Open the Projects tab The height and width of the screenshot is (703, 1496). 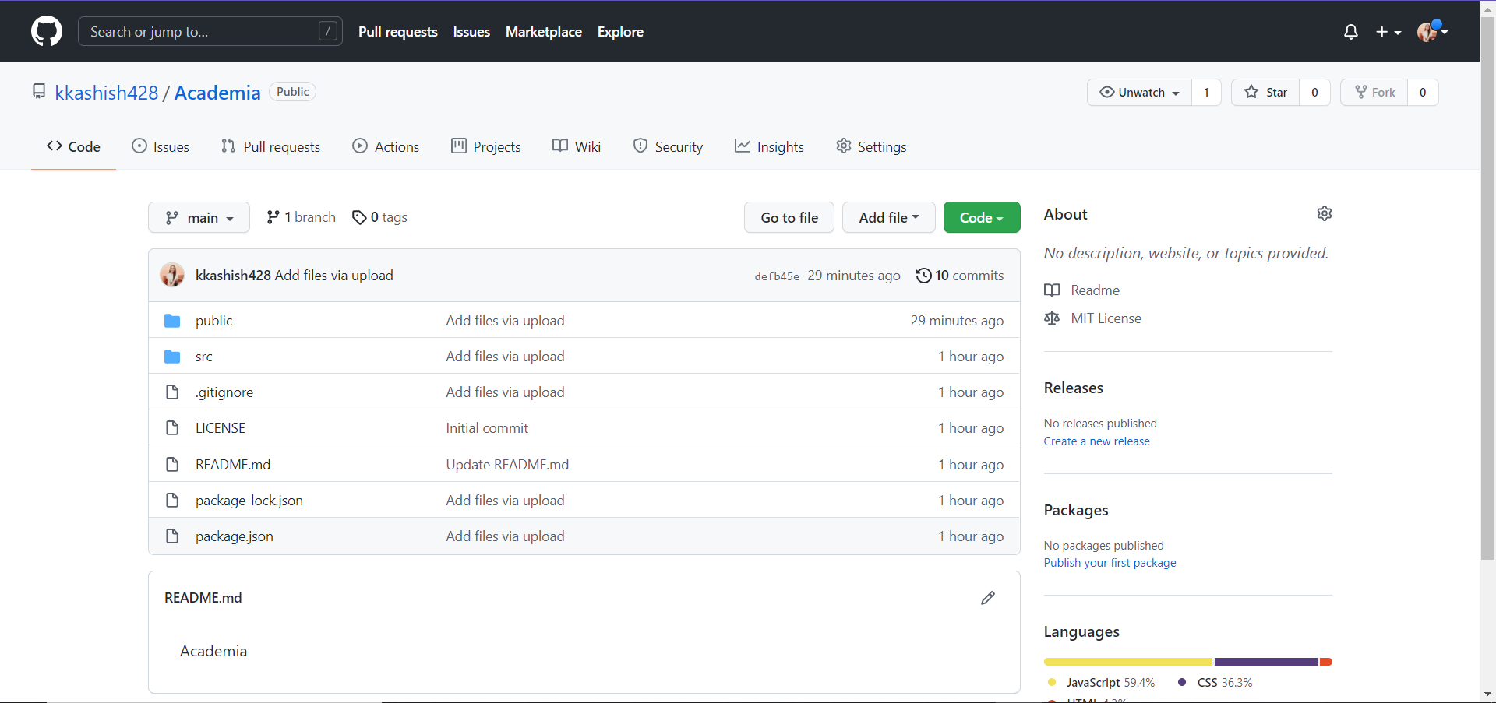pos(485,146)
